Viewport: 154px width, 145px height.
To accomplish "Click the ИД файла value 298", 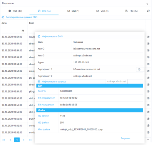I will [x=62, y=122].
